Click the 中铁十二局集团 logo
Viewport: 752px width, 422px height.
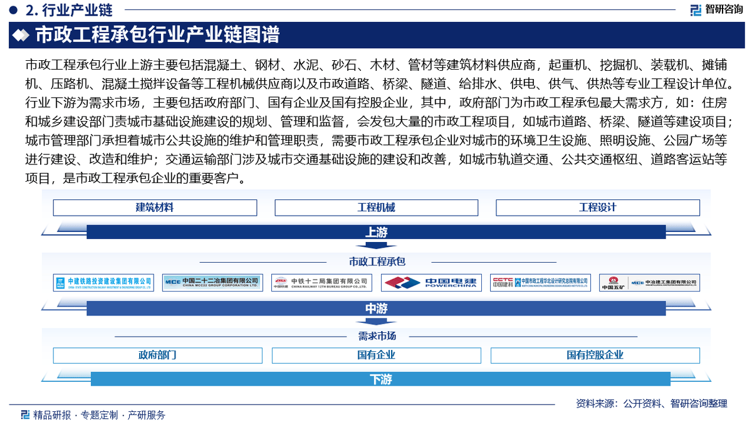pyautogui.click(x=321, y=283)
